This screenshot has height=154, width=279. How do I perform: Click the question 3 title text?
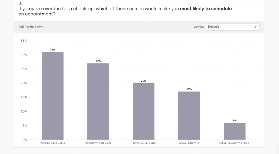click(125, 9)
